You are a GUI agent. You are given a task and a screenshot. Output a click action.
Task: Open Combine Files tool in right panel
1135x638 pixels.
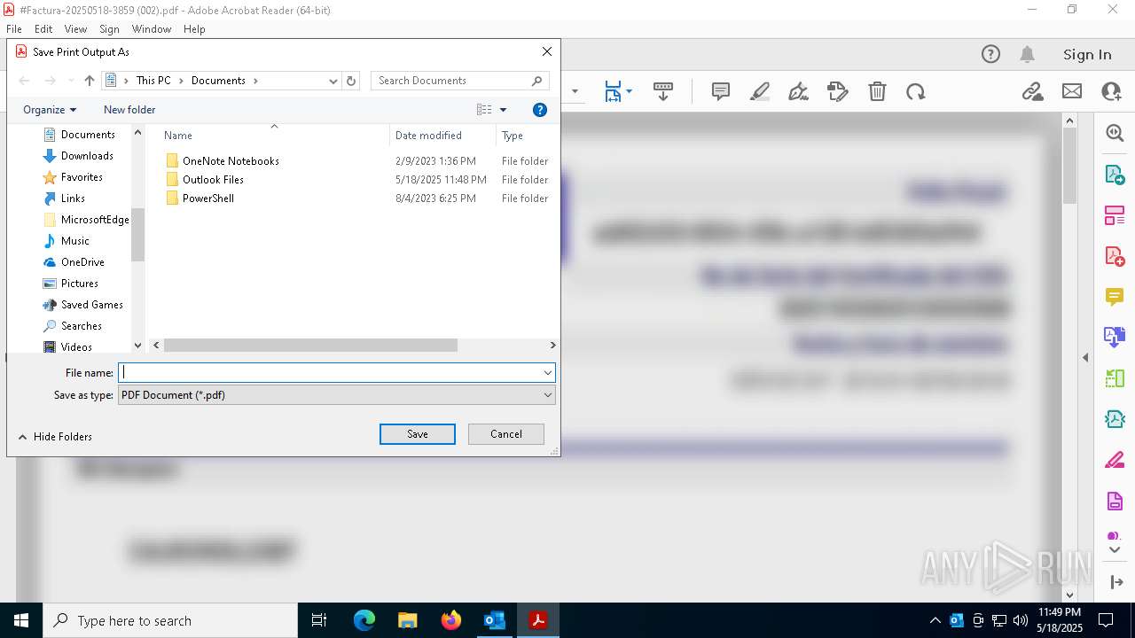click(x=1115, y=337)
